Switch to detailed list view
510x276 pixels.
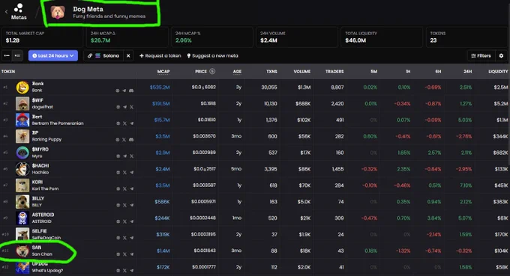pos(17,56)
